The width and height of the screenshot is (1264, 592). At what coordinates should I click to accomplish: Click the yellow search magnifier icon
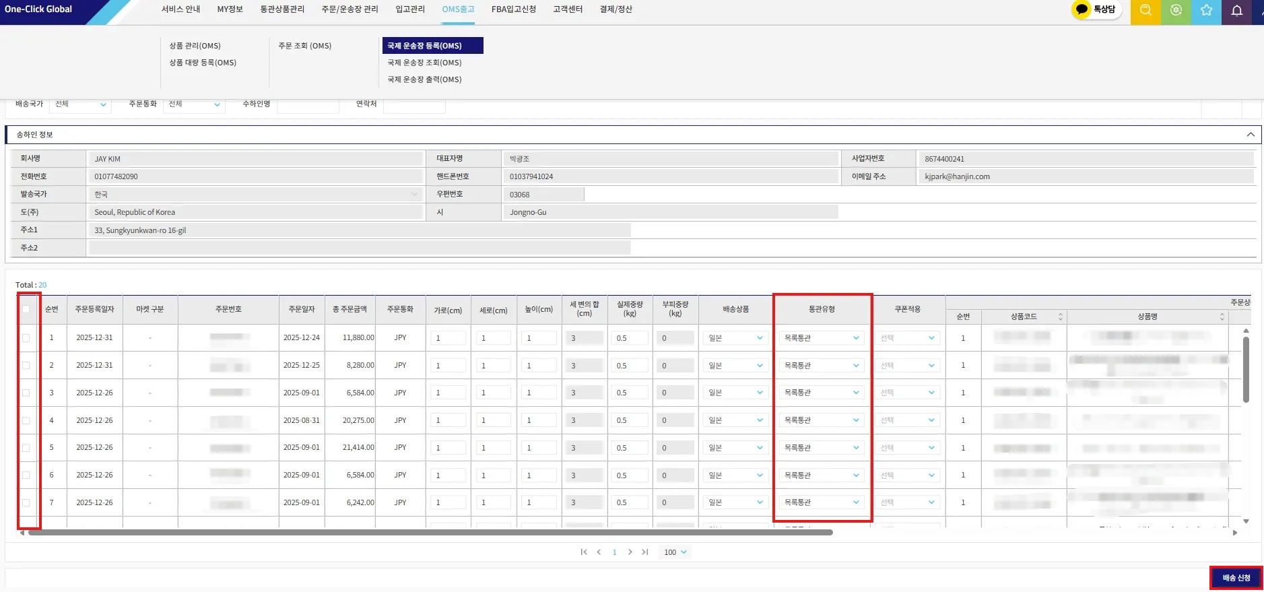[1145, 10]
